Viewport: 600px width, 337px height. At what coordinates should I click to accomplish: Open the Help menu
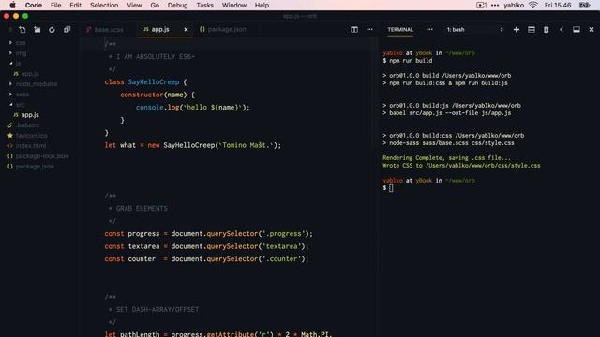pos(262,5)
